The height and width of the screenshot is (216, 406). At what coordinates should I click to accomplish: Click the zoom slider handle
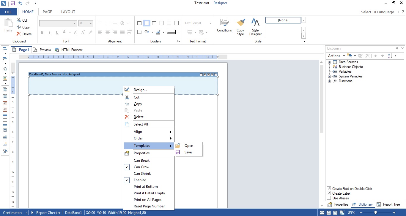pyautogui.click(x=376, y=213)
